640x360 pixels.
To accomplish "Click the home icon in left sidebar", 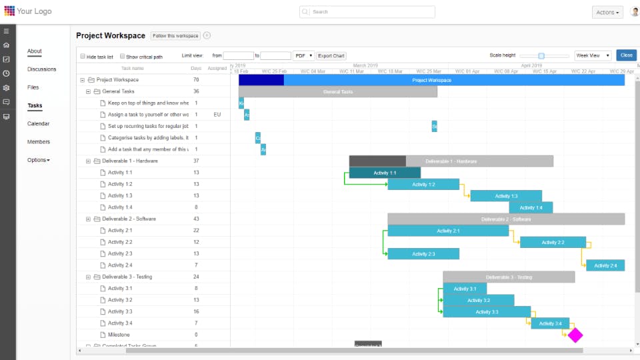I will click(x=6, y=45).
